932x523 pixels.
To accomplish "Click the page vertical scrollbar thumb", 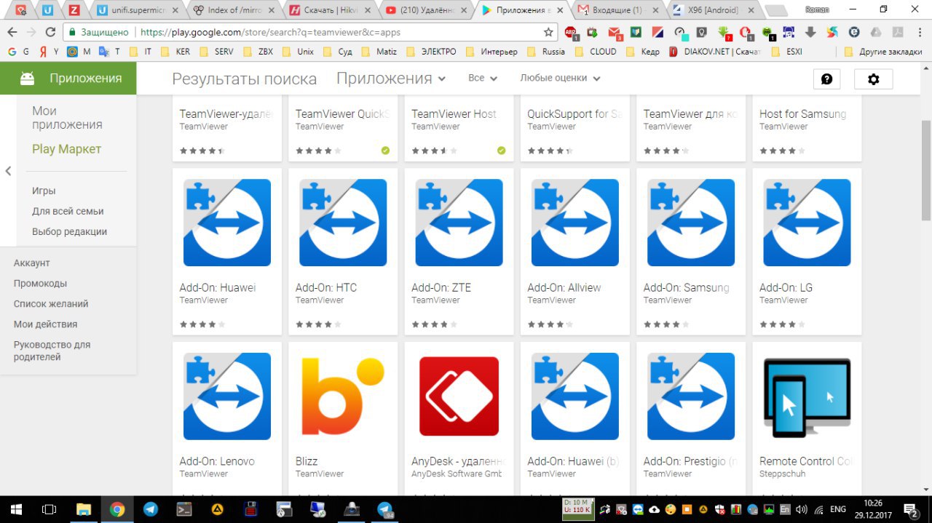I will point(925,170).
